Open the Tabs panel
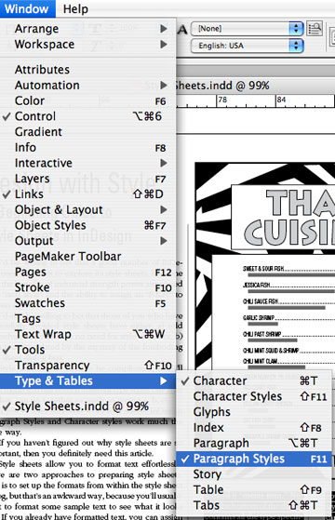This screenshot has height=520, width=335. click(254, 506)
